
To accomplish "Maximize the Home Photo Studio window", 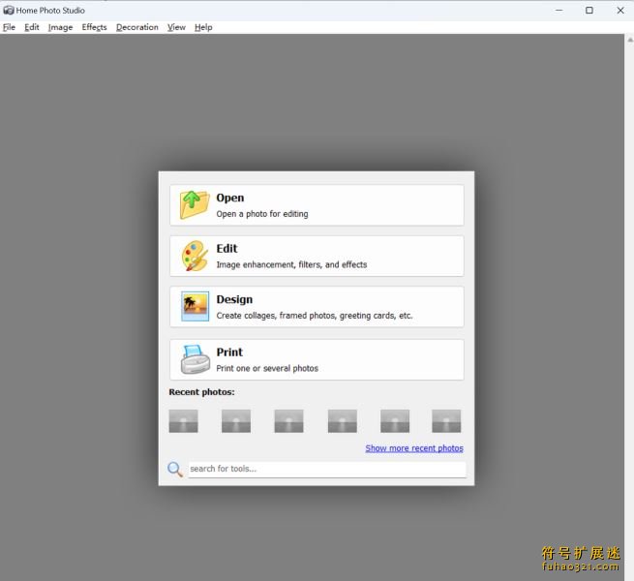I will click(589, 10).
